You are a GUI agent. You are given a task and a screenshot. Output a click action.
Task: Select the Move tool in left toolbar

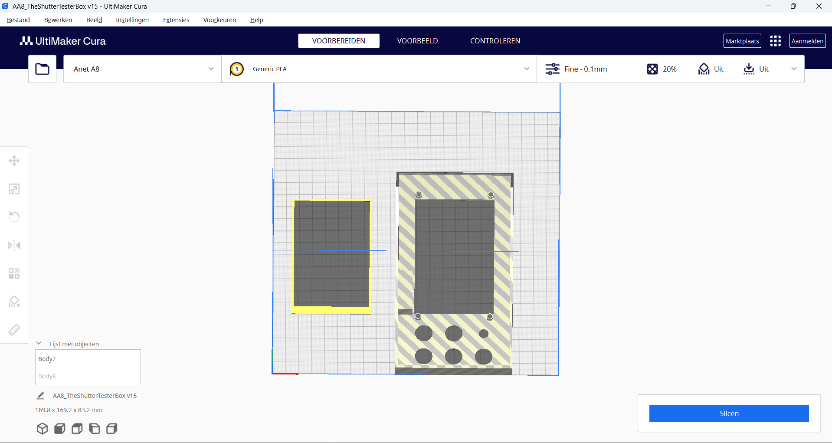click(14, 161)
